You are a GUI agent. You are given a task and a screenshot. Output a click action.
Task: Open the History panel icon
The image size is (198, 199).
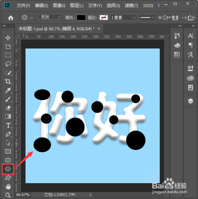pyautogui.click(x=177, y=36)
